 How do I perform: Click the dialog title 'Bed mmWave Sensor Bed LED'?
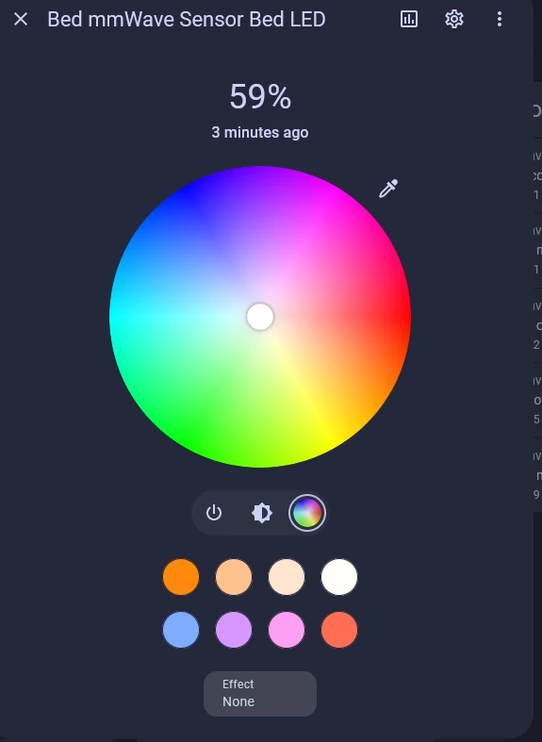[187, 20]
